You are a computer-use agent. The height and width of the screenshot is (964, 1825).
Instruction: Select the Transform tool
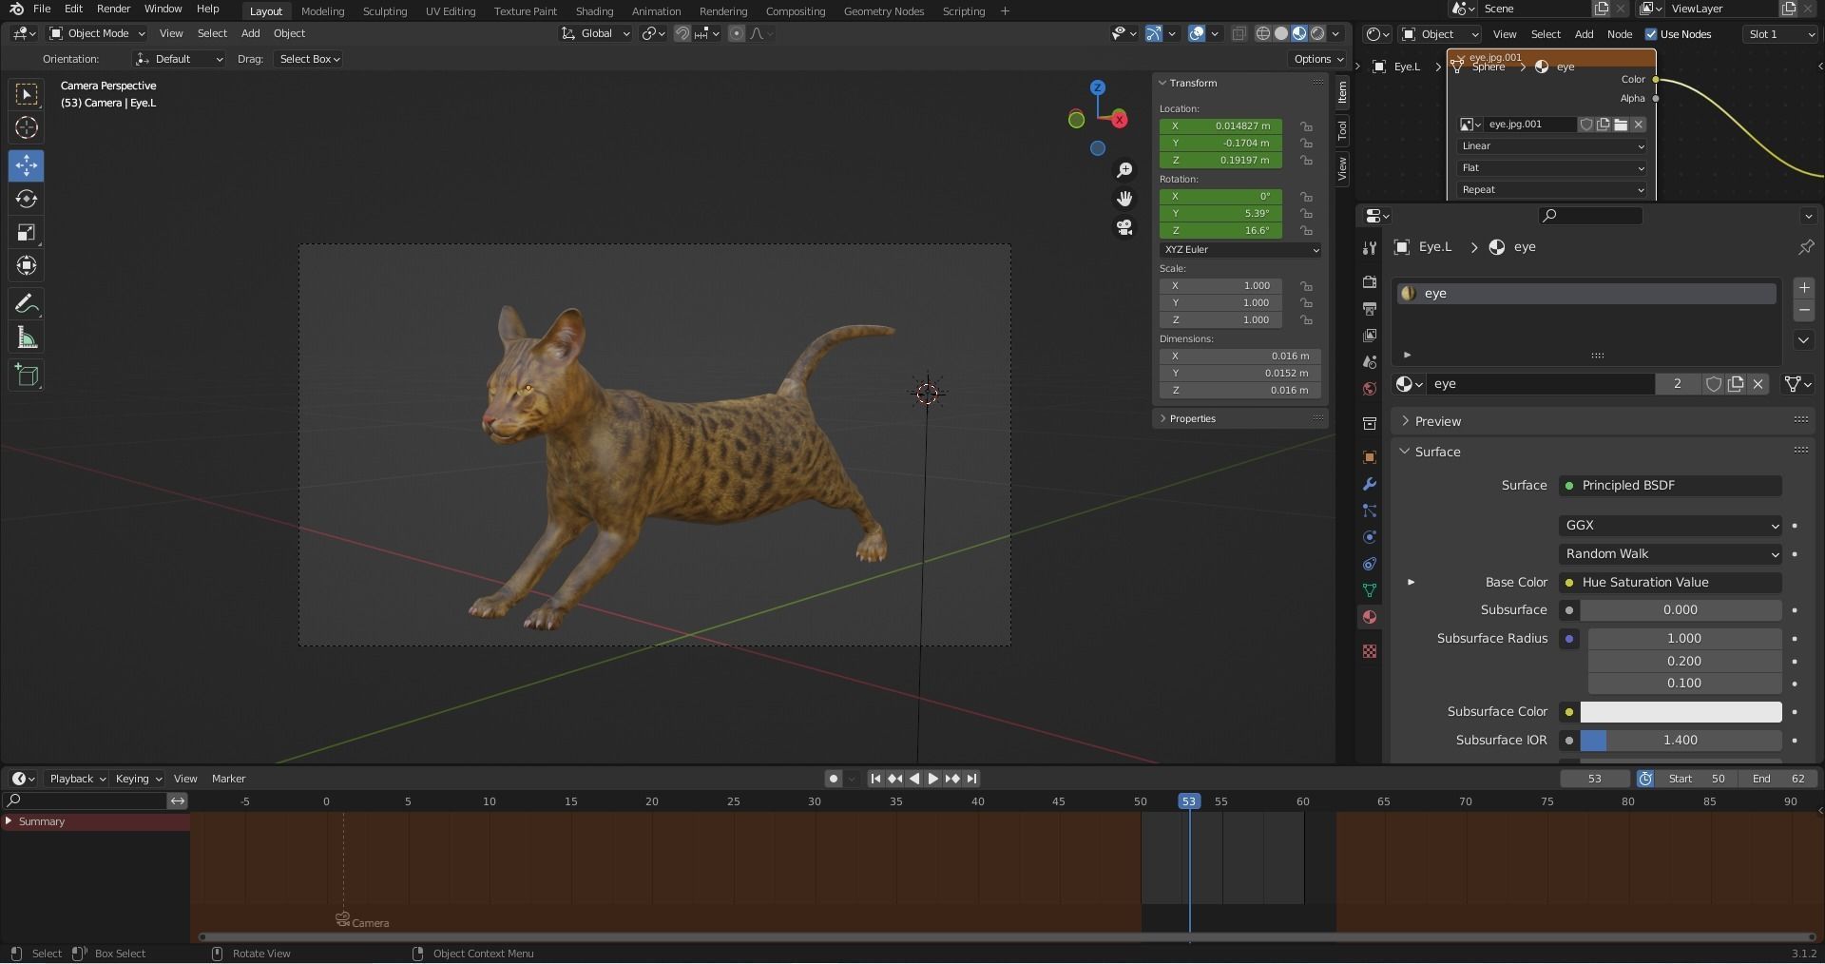tap(27, 265)
